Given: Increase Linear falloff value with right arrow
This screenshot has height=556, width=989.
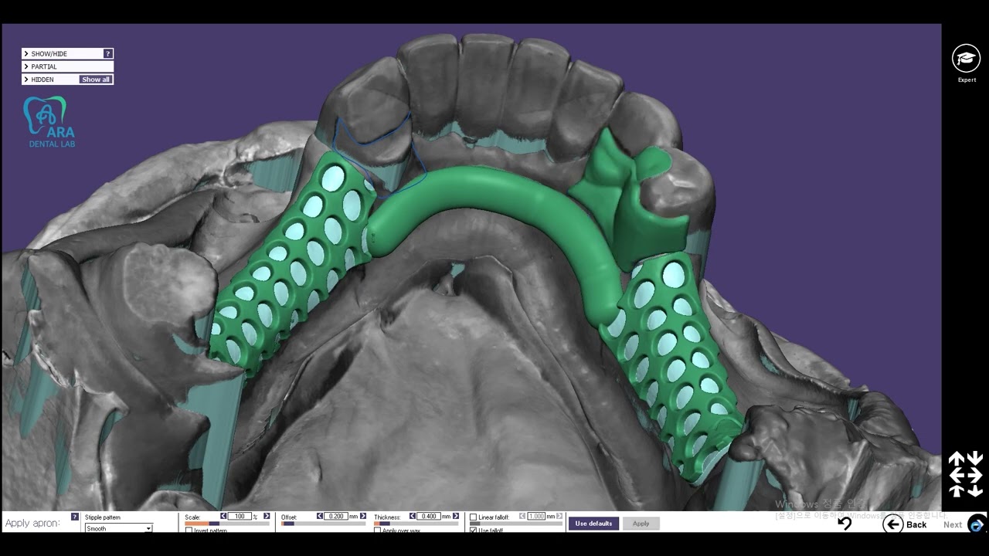Looking at the screenshot, I should click(x=559, y=516).
